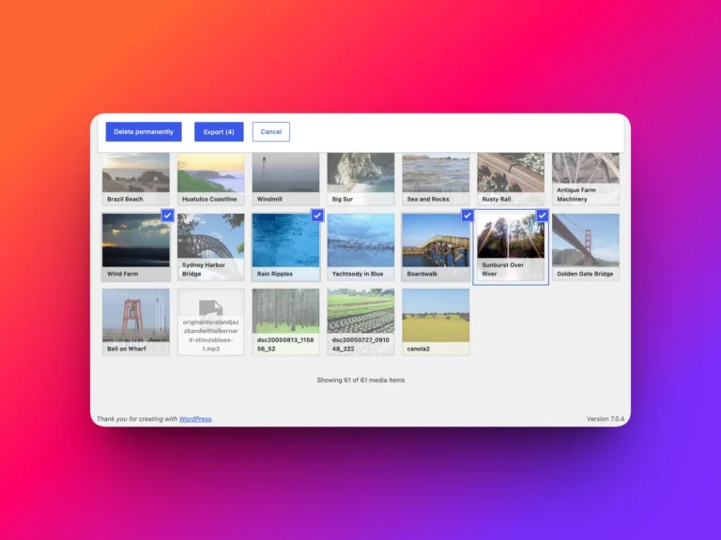This screenshot has height=540, width=721.
Task: Click the Version 7.0.4 text
Action: click(606, 419)
